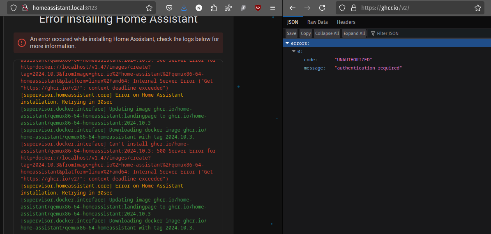Click the Copy button in JSON viewer
Screen dimensions: 491x234
coord(305,33)
